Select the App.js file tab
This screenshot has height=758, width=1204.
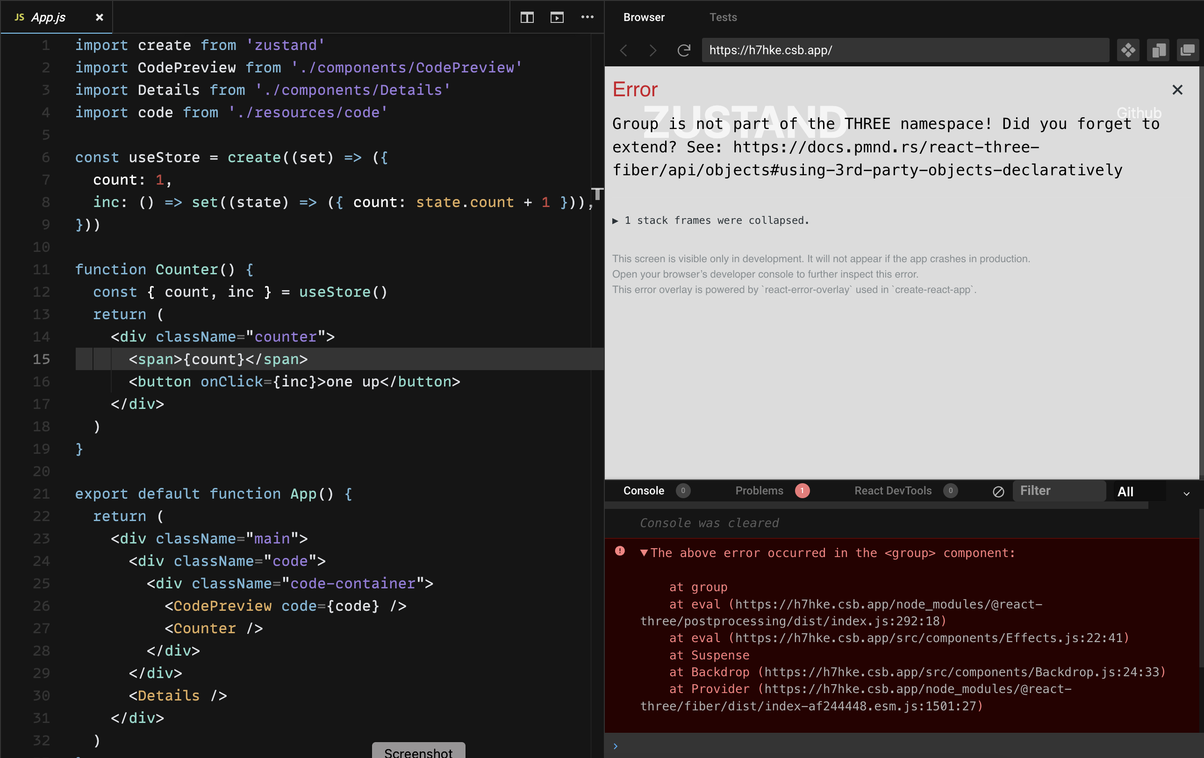click(57, 17)
